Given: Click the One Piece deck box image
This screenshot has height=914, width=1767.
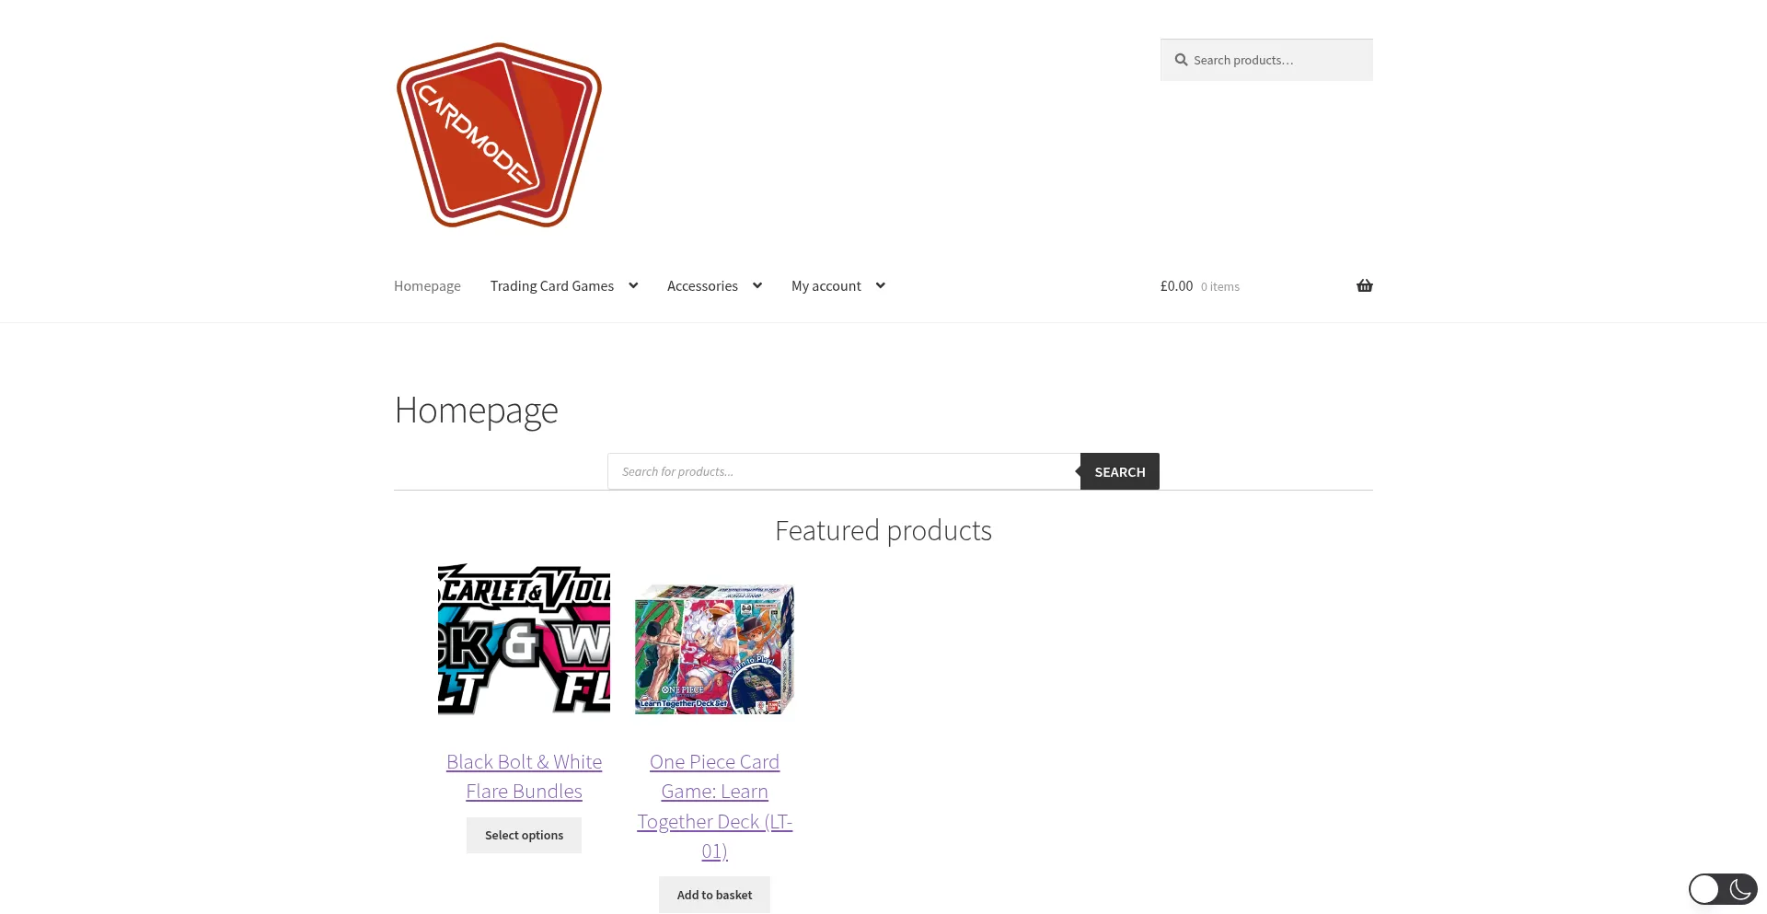Looking at the screenshot, I should [714, 649].
